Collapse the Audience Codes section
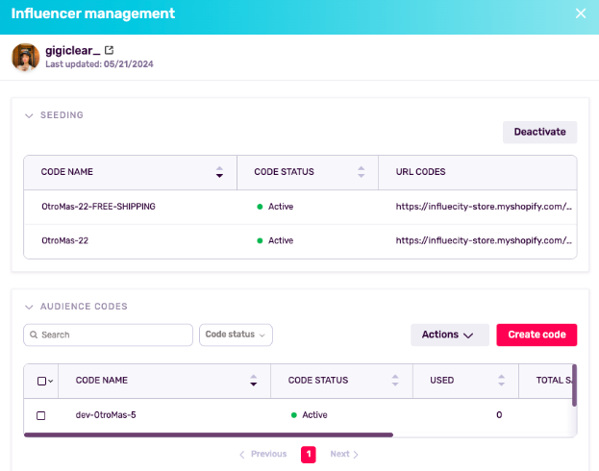This screenshot has width=599, height=471. pyautogui.click(x=29, y=307)
